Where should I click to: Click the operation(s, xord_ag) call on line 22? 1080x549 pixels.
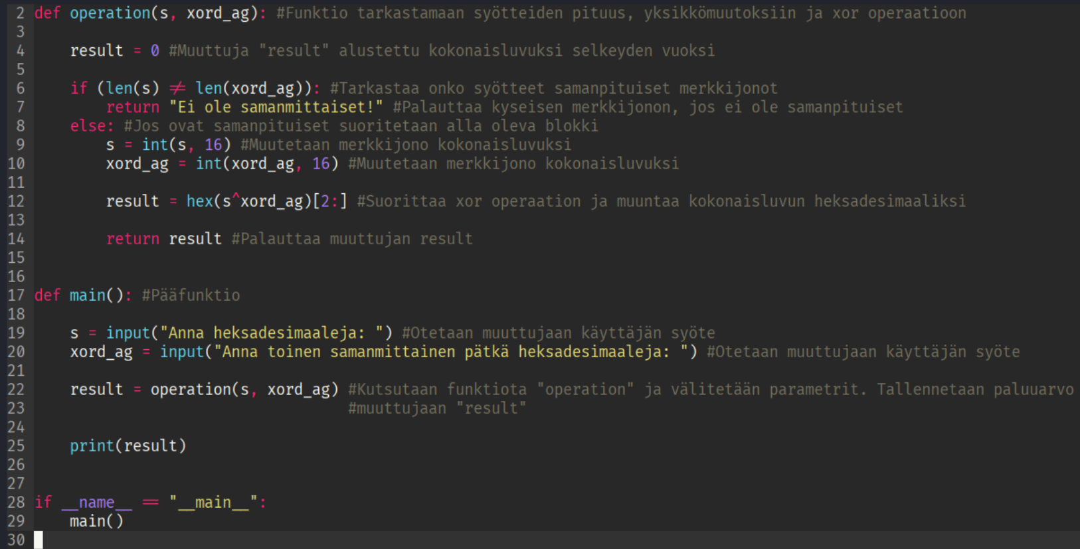pyautogui.click(x=244, y=390)
